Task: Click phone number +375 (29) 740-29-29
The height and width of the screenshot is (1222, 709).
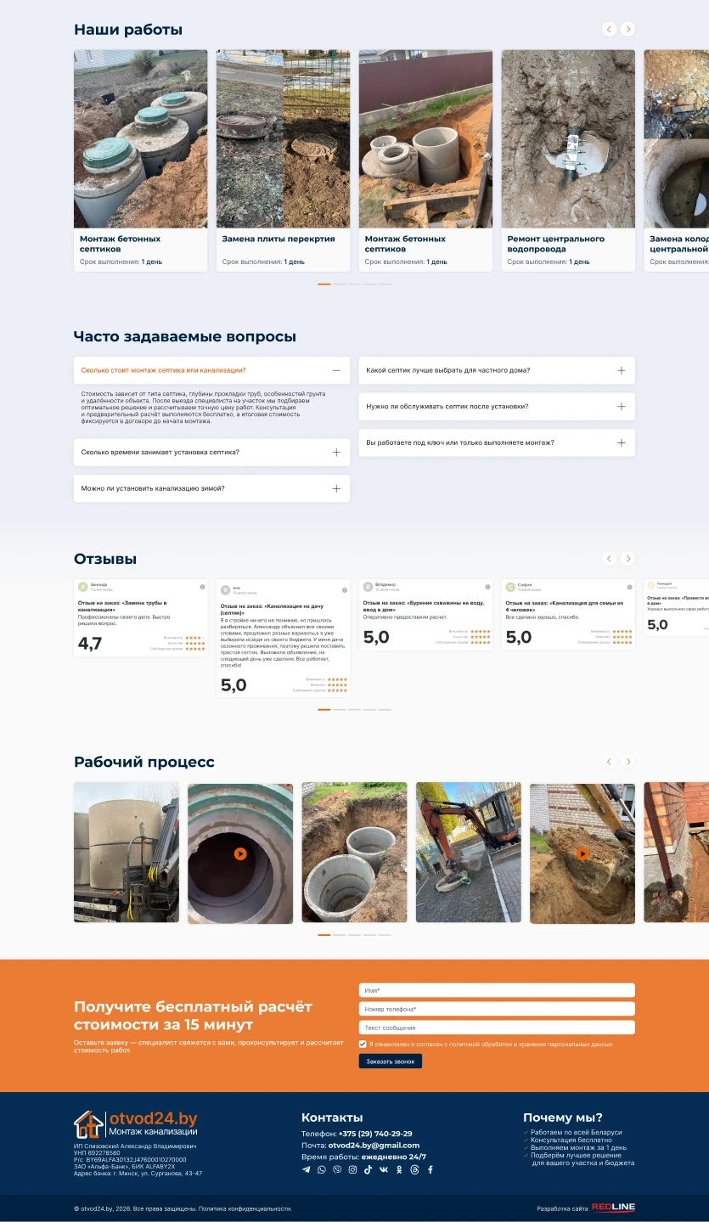Action: click(x=375, y=1134)
